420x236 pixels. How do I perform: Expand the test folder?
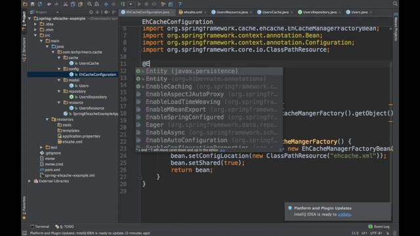[41, 147]
